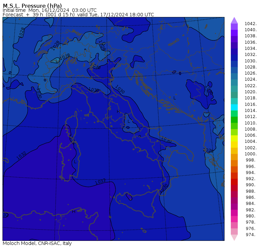Viewport: 258px width, 248px height.
Task: Pick the red legend band between 990 and 992
Action: click(x=234, y=182)
